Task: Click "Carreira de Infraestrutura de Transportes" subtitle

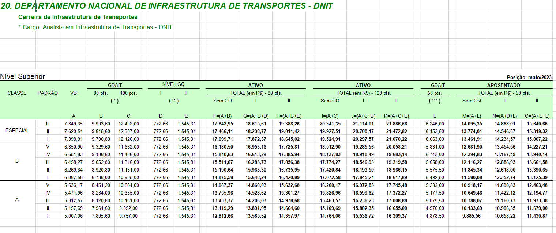Action: coord(78,17)
